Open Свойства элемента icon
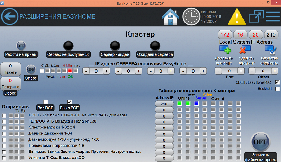The image size is (281, 162). click(x=271, y=50)
